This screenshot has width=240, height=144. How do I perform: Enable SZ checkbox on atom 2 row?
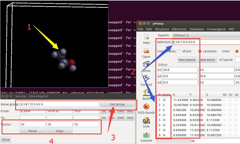coord(236,105)
